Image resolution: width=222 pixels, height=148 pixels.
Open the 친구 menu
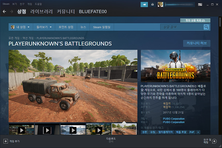point(22,4)
